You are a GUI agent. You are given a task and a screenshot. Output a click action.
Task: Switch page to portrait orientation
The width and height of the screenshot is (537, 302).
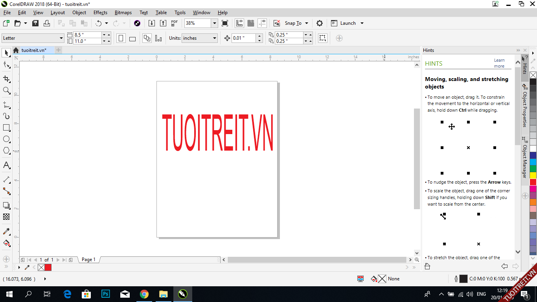(121, 38)
